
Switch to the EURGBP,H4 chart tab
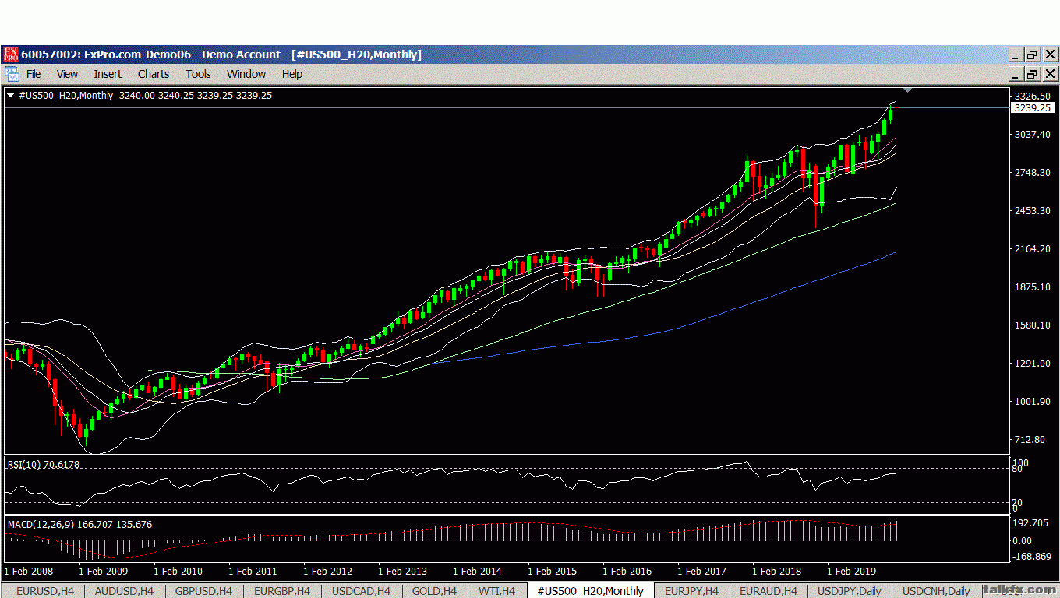pyautogui.click(x=282, y=591)
